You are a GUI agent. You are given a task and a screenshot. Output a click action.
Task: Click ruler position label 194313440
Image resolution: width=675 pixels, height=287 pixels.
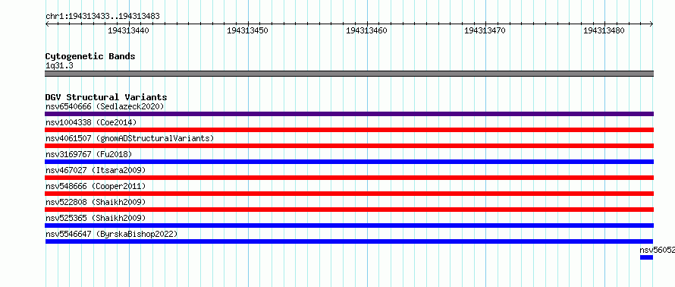[x=128, y=30]
